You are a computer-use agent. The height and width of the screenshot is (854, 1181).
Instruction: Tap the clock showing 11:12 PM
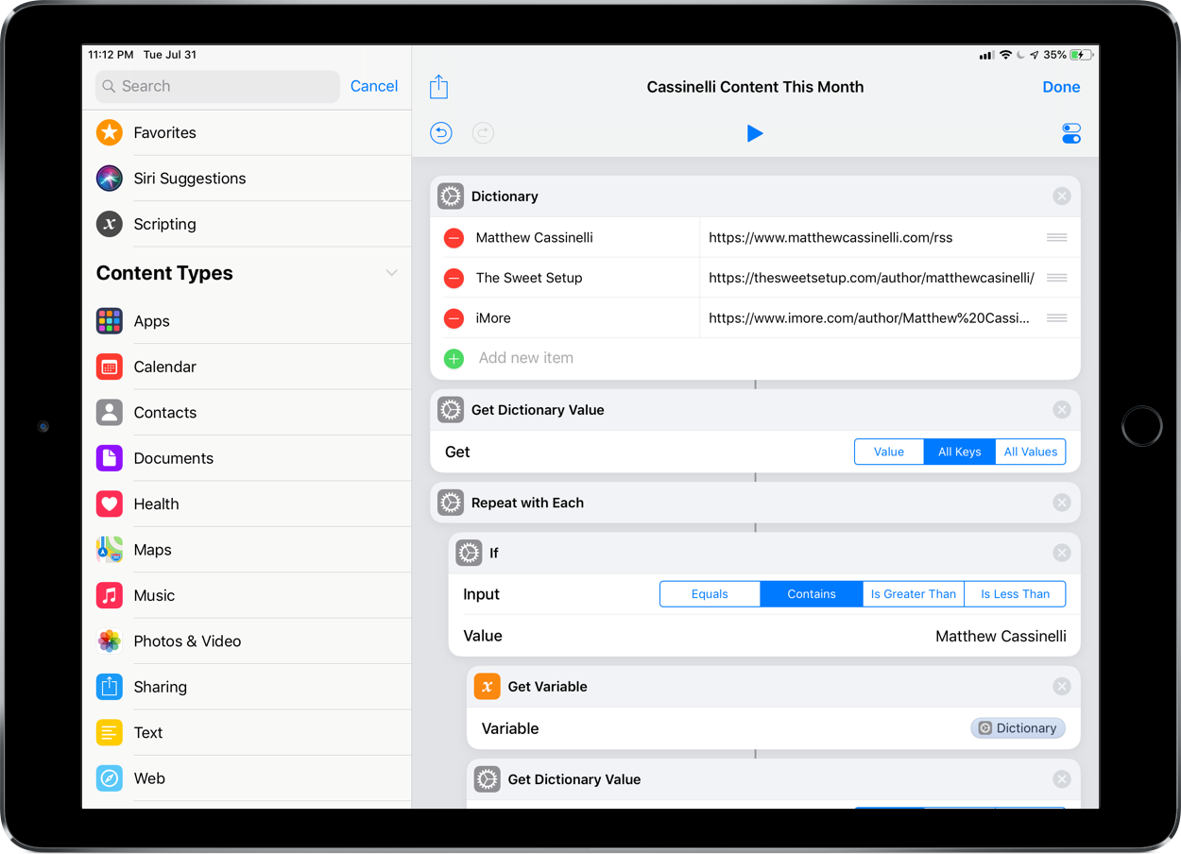click(x=111, y=55)
